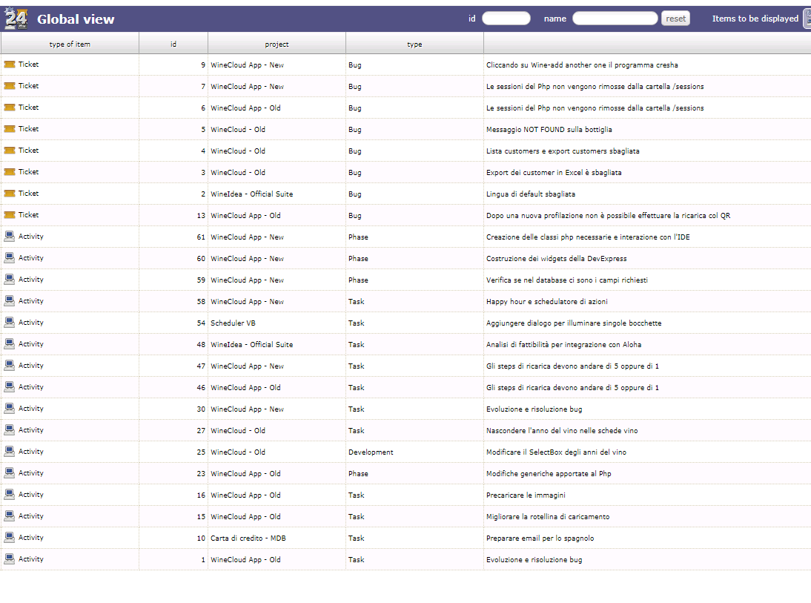Click the 24 logo icon
The height and width of the screenshot is (603, 811).
tap(16, 18)
